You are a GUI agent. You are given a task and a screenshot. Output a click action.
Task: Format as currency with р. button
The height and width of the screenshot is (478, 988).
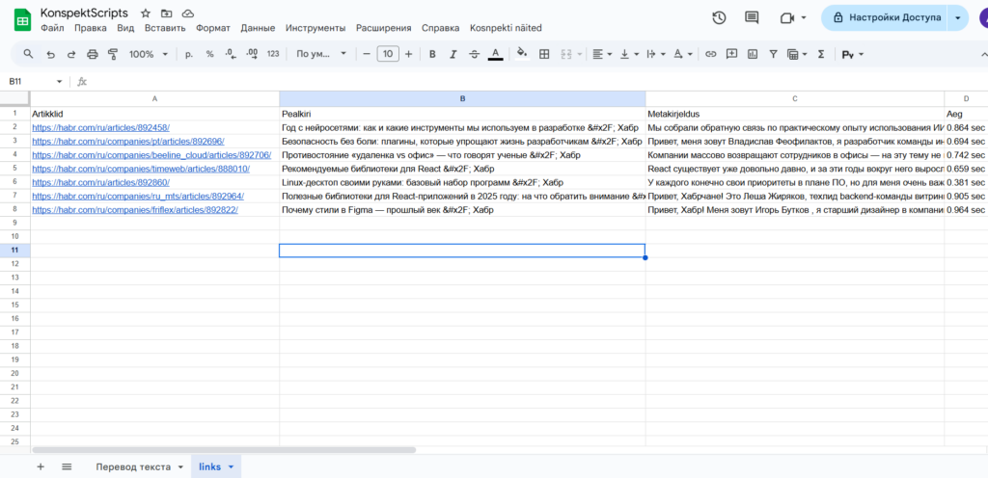tap(189, 54)
